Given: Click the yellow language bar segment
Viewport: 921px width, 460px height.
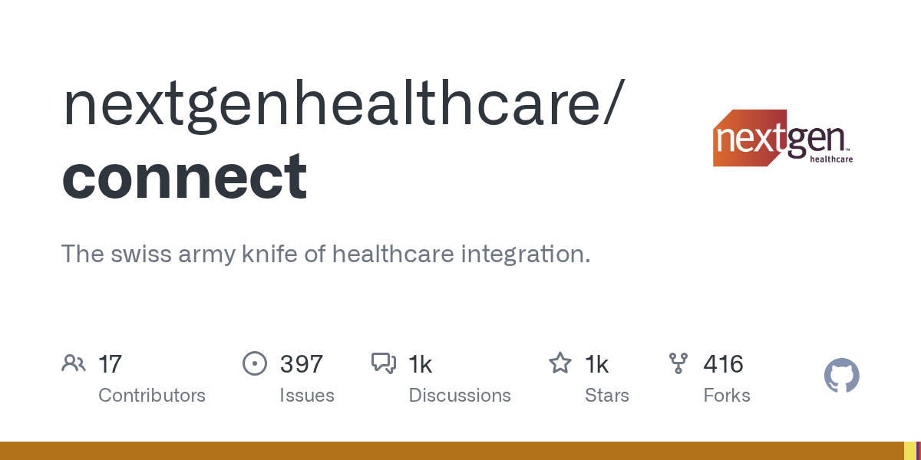Looking at the screenshot, I should click(x=909, y=451).
